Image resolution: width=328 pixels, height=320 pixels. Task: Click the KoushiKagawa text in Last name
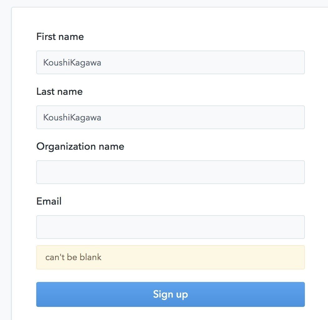[x=72, y=118]
